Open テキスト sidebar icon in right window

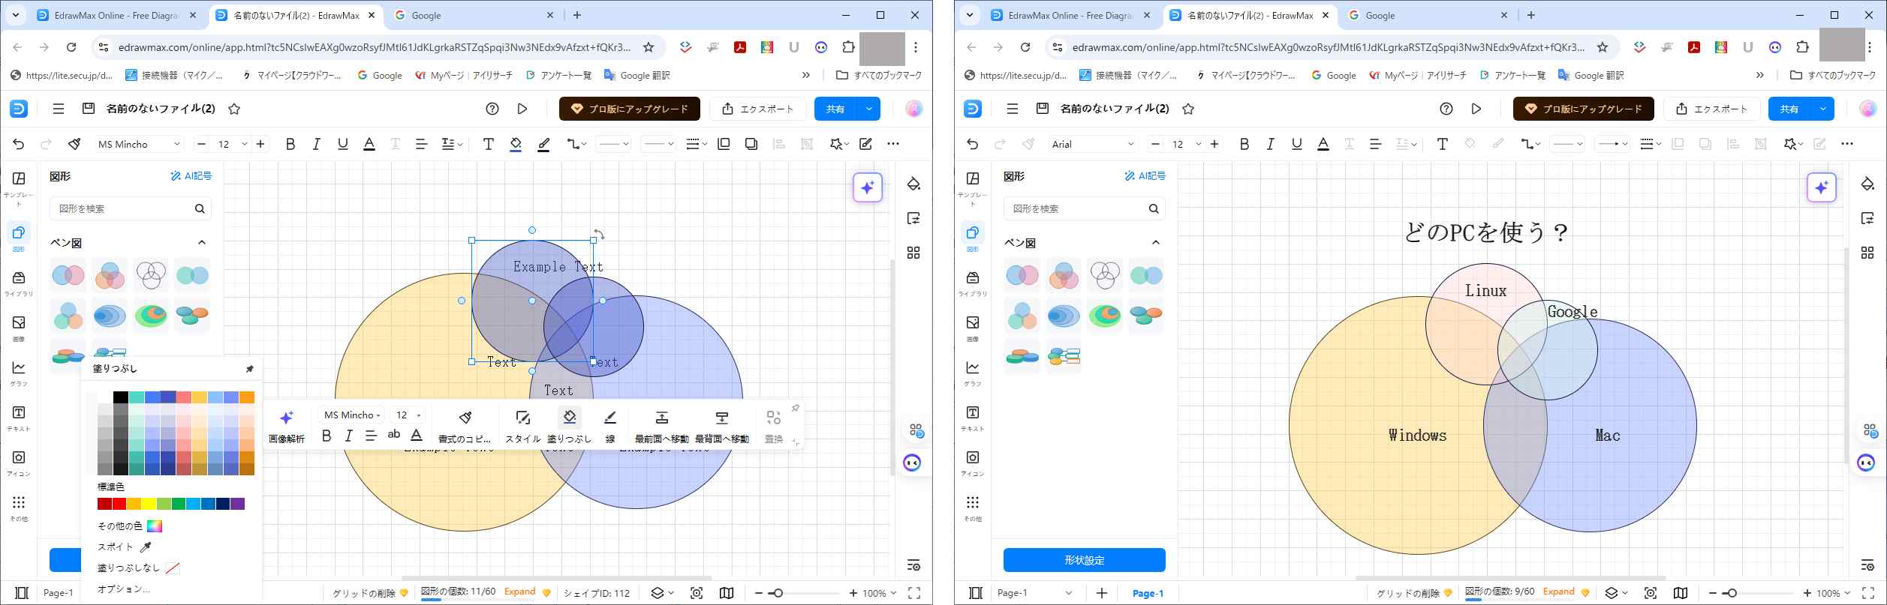tap(973, 419)
